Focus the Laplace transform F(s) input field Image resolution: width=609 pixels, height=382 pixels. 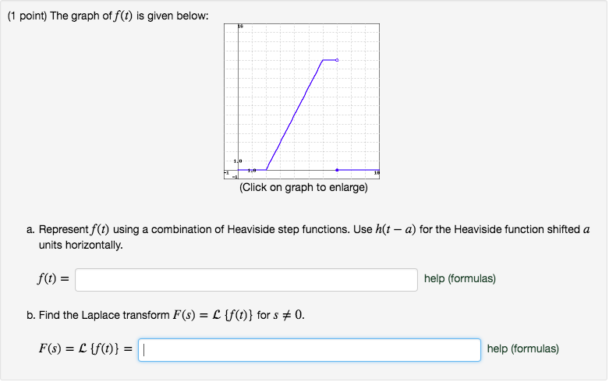tap(310, 350)
